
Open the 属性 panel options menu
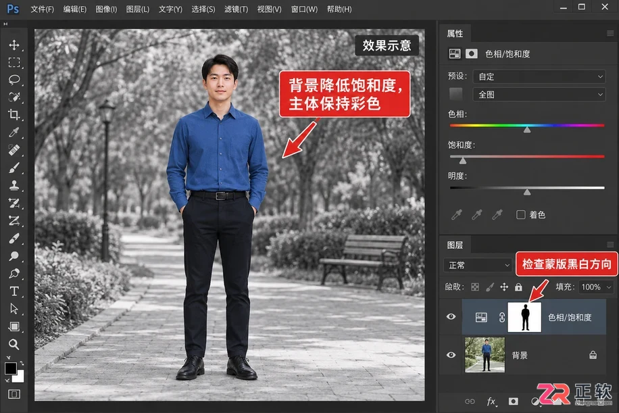coord(610,34)
